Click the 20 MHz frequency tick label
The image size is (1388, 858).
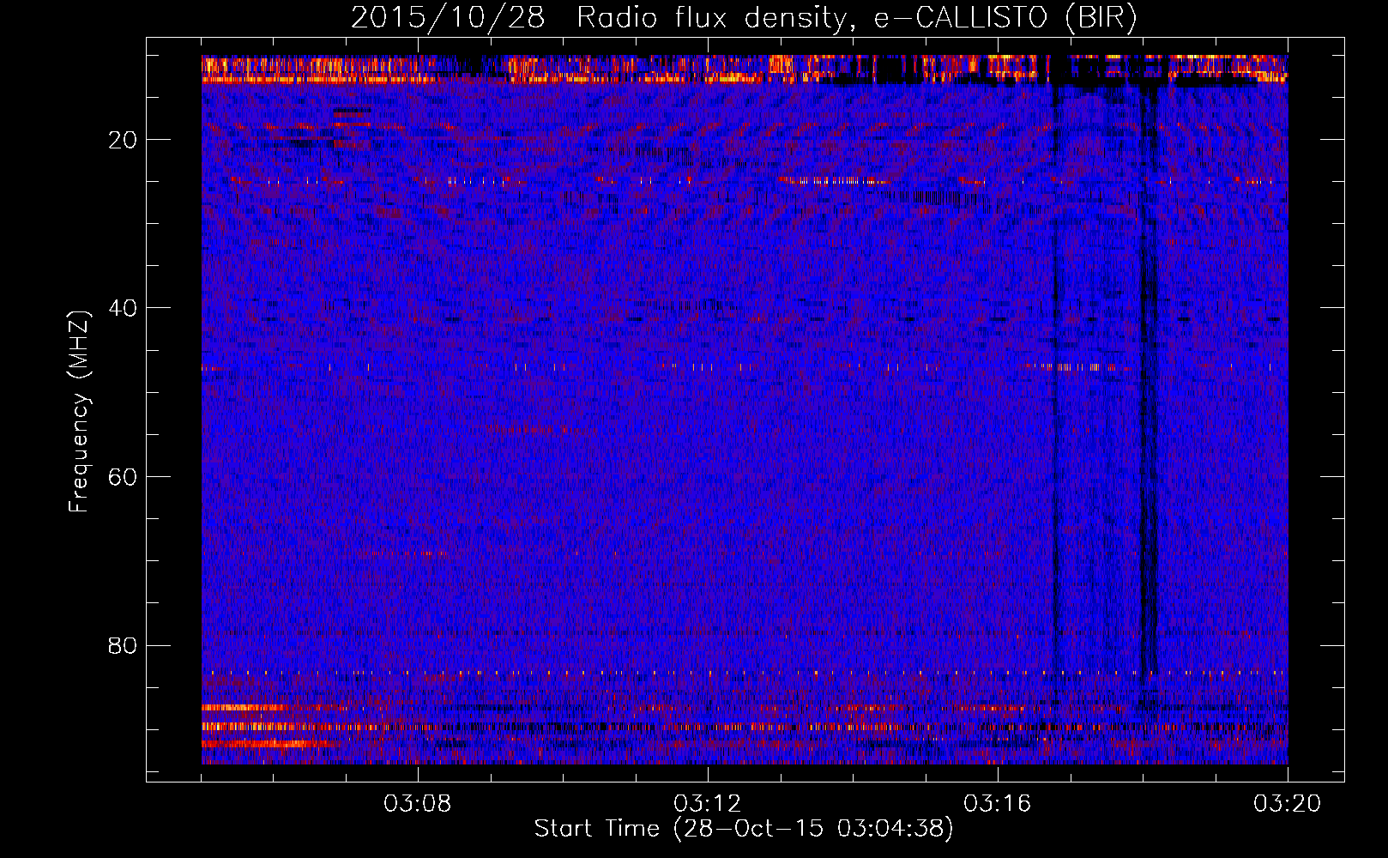124,140
